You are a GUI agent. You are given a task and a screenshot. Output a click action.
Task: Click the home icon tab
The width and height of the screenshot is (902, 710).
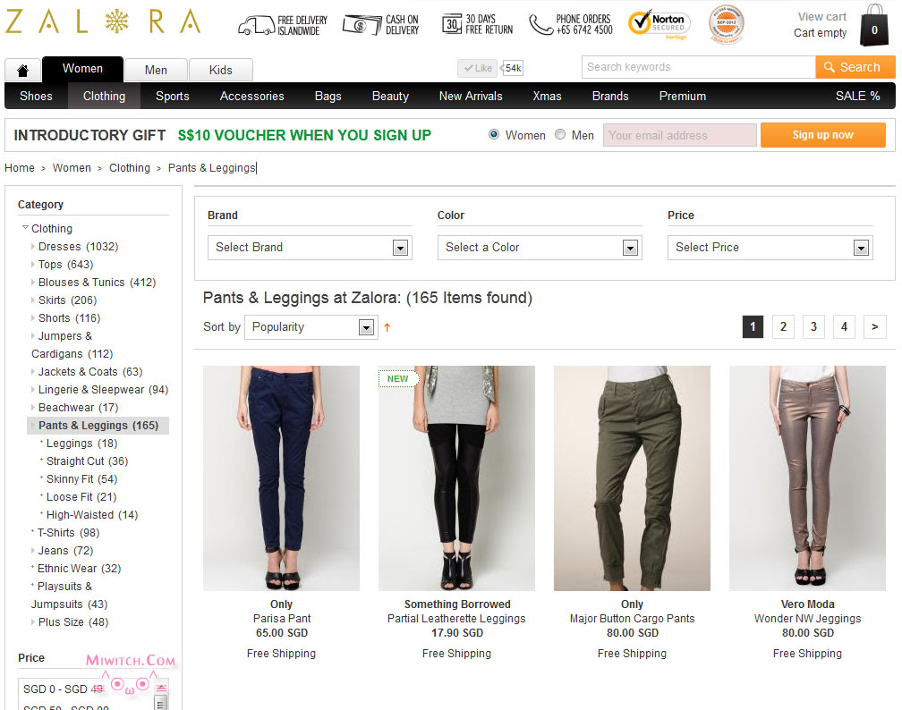22,70
